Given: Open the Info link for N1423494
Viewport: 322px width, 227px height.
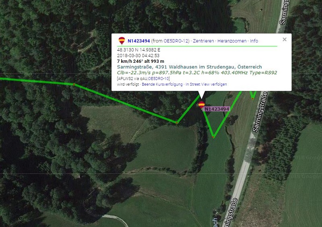Looking at the screenshot, I should (254, 41).
